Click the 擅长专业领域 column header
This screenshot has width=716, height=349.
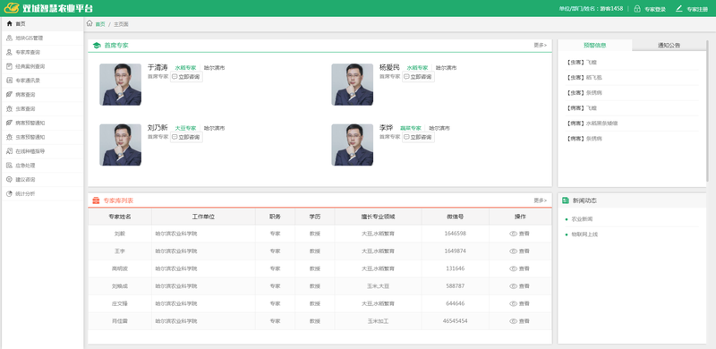(x=378, y=217)
